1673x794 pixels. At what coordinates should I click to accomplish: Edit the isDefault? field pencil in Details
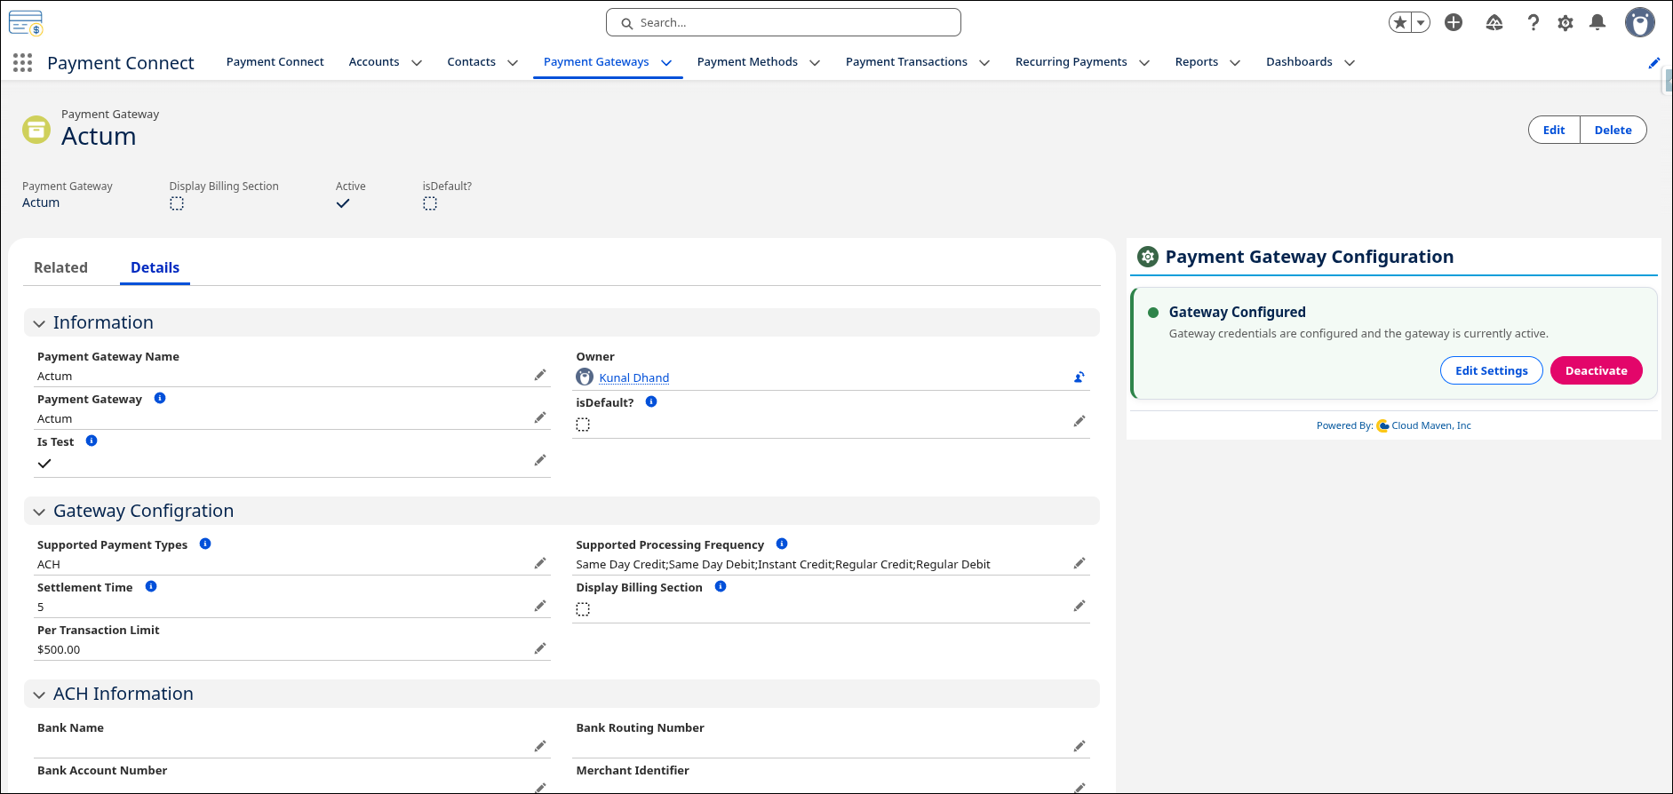coord(1079,421)
